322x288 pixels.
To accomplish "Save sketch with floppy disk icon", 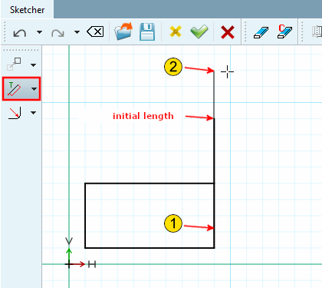I will point(147,31).
